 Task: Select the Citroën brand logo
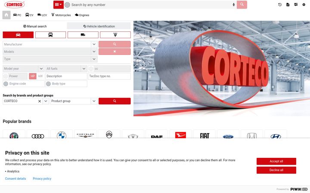(x=109, y=135)
